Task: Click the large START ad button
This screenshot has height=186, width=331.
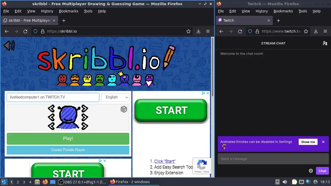Action: click(x=171, y=110)
